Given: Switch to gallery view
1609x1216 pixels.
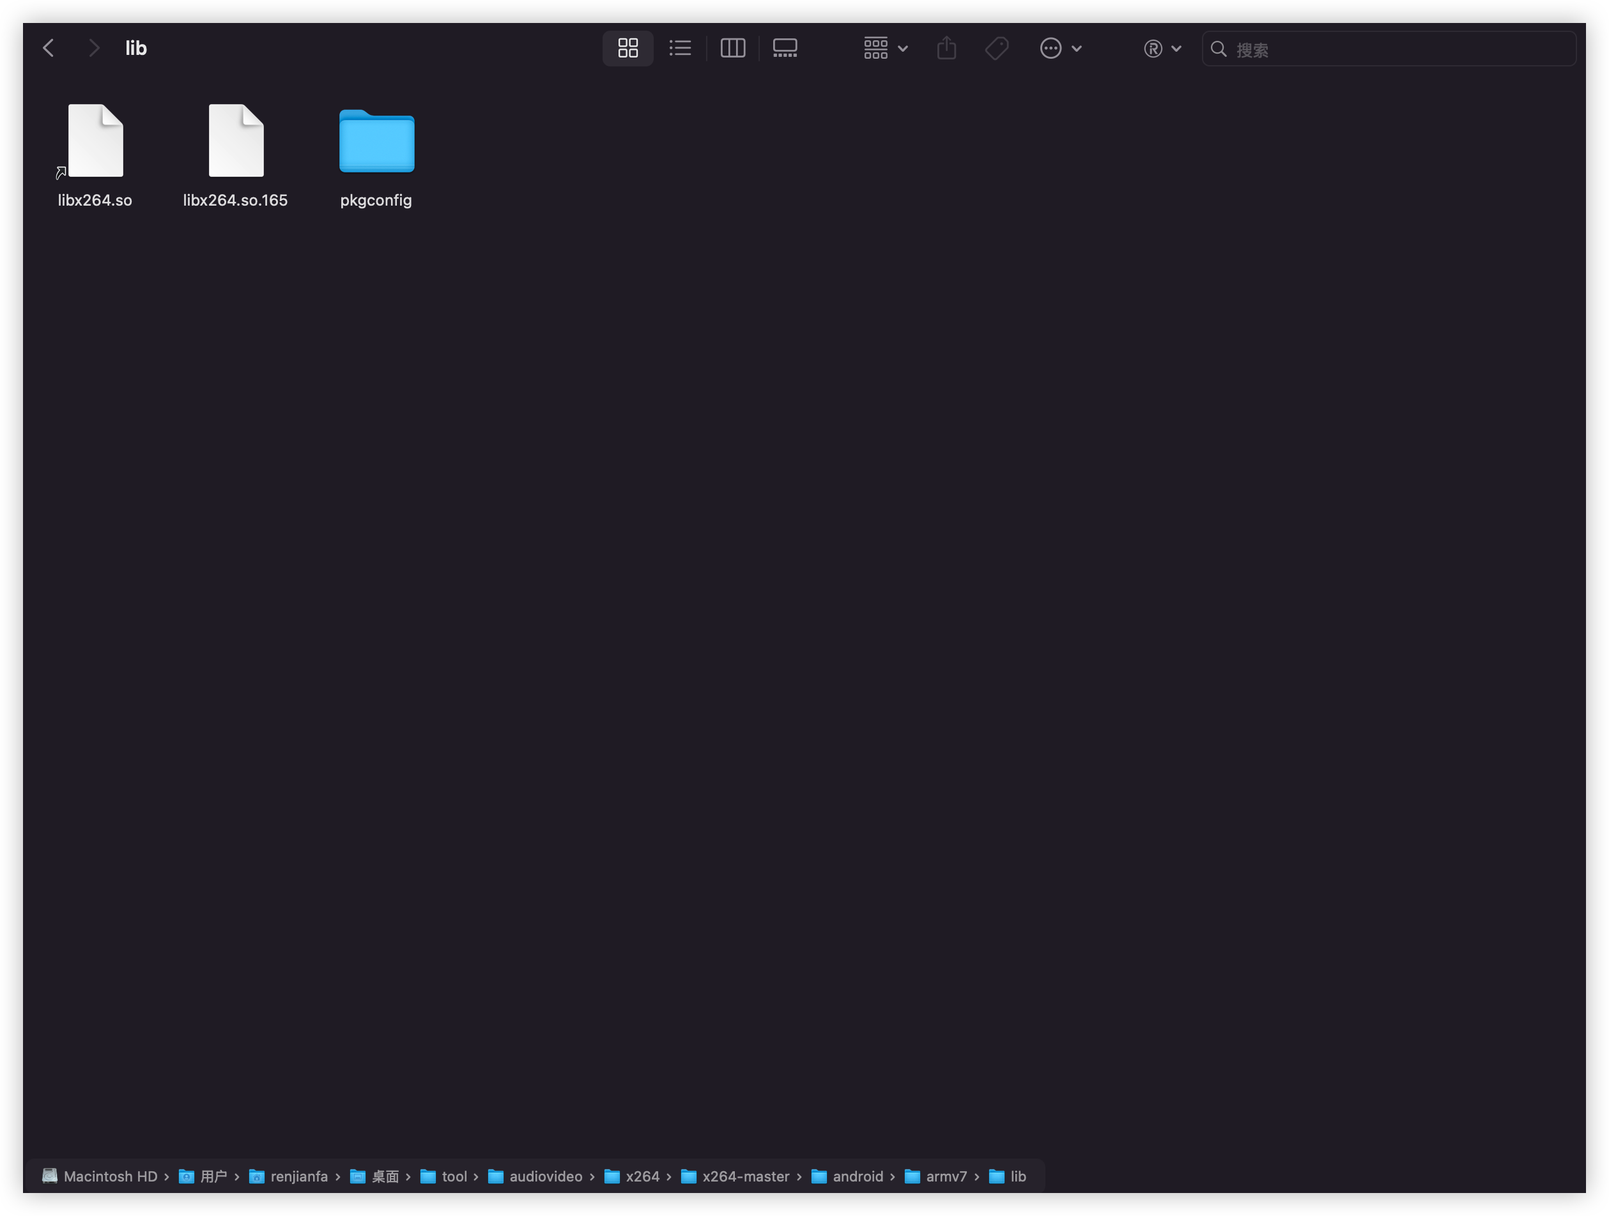Looking at the screenshot, I should click(x=785, y=49).
